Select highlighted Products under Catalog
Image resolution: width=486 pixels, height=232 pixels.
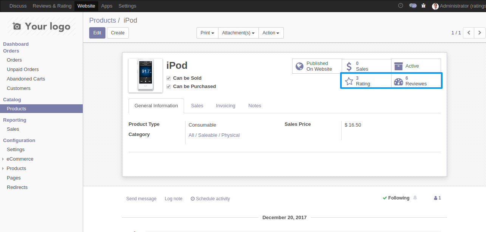click(x=41, y=109)
